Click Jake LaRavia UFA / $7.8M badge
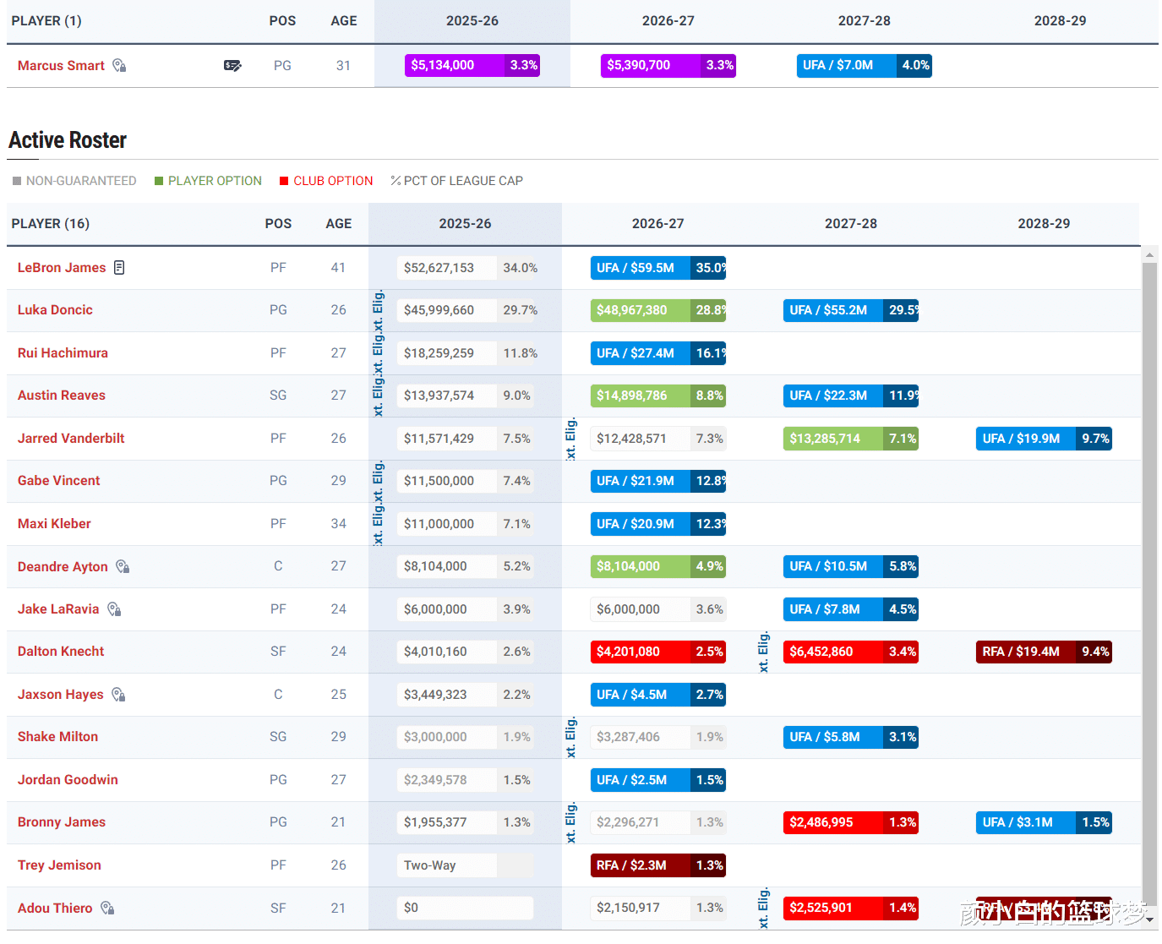The image size is (1162, 944). coord(850,609)
